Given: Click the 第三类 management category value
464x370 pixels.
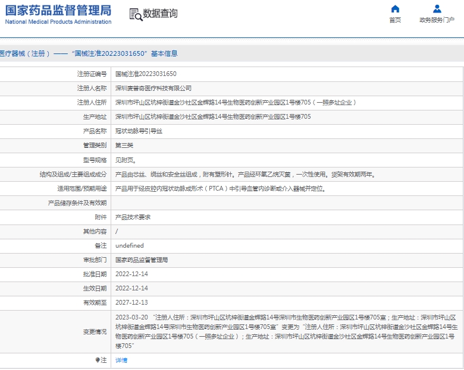Looking at the screenshot, I should point(124,145).
